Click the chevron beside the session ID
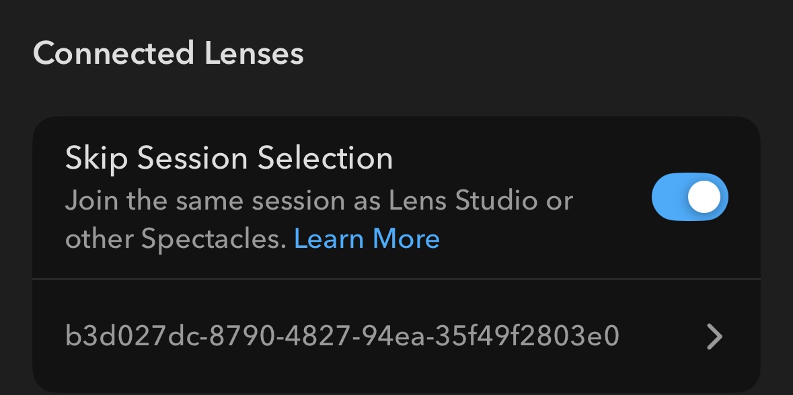The width and height of the screenshot is (793, 395). (x=714, y=336)
